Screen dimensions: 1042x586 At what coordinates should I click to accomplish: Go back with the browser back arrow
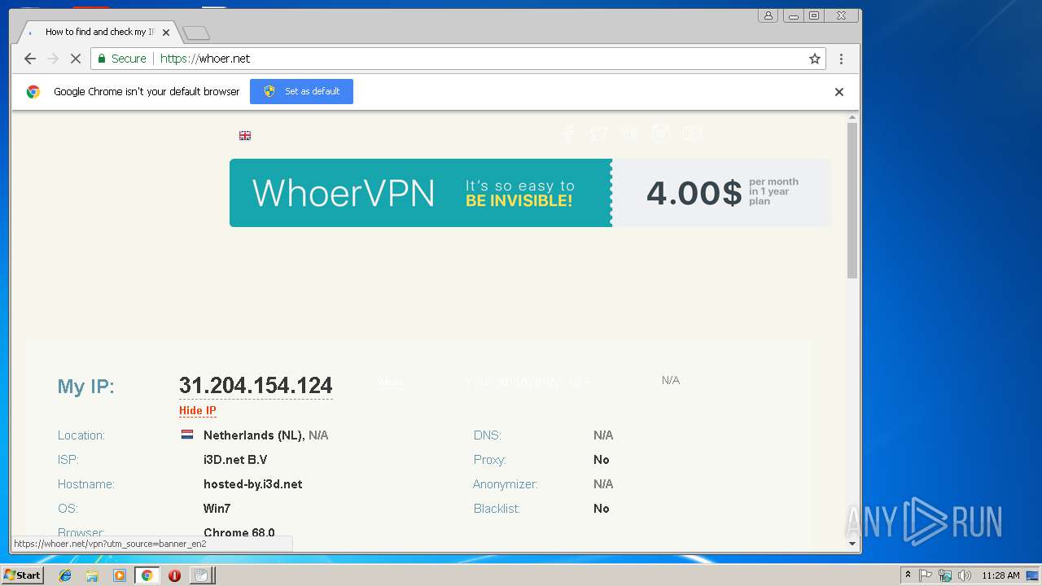tap(30, 59)
